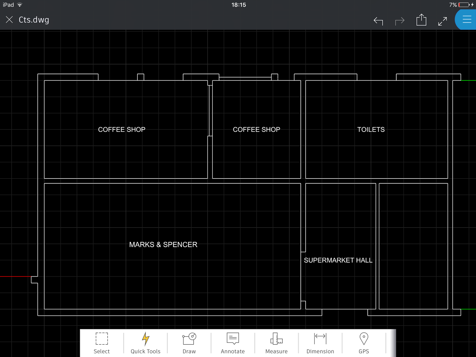
Task: Open the Dimension tool
Action: click(x=320, y=343)
